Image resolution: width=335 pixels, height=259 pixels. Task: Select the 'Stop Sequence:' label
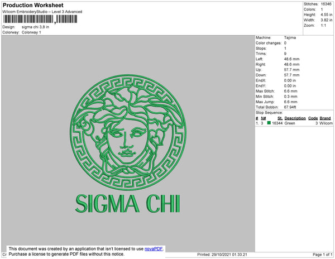pos(269,113)
